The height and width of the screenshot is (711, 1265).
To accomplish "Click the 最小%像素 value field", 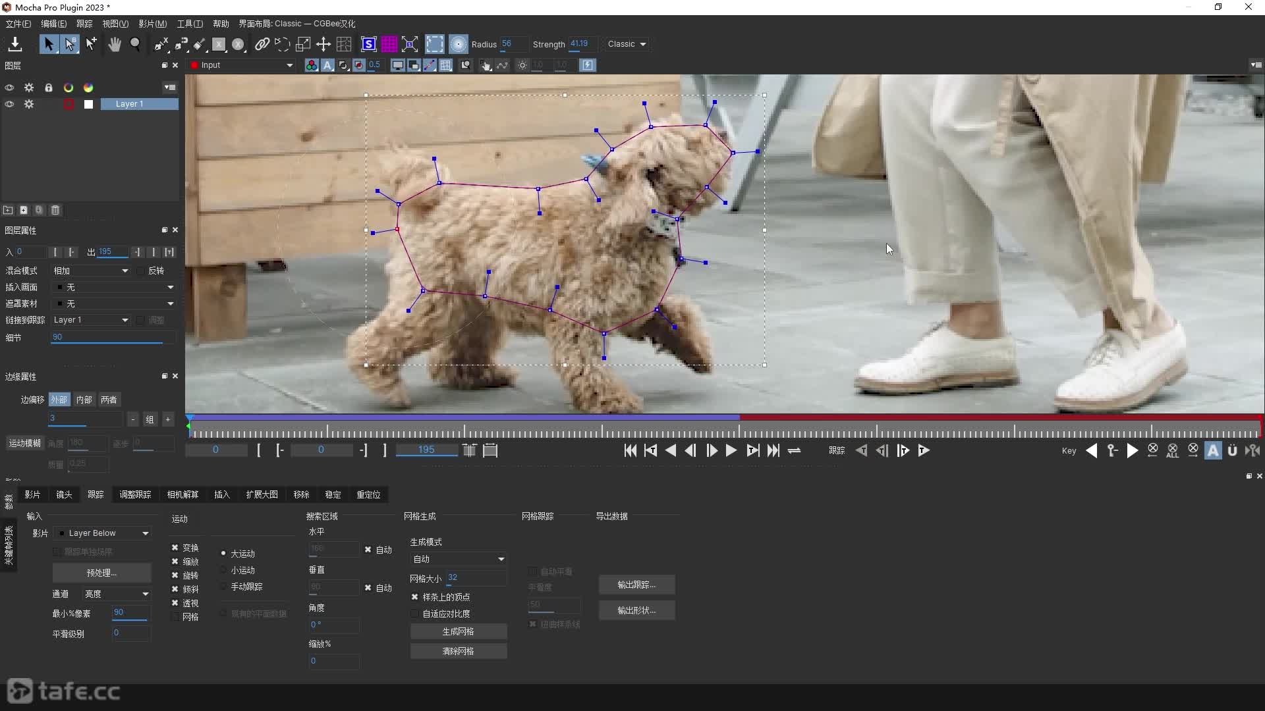I will (x=130, y=613).
